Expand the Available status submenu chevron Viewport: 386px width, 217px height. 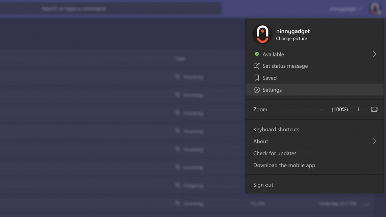tap(374, 54)
